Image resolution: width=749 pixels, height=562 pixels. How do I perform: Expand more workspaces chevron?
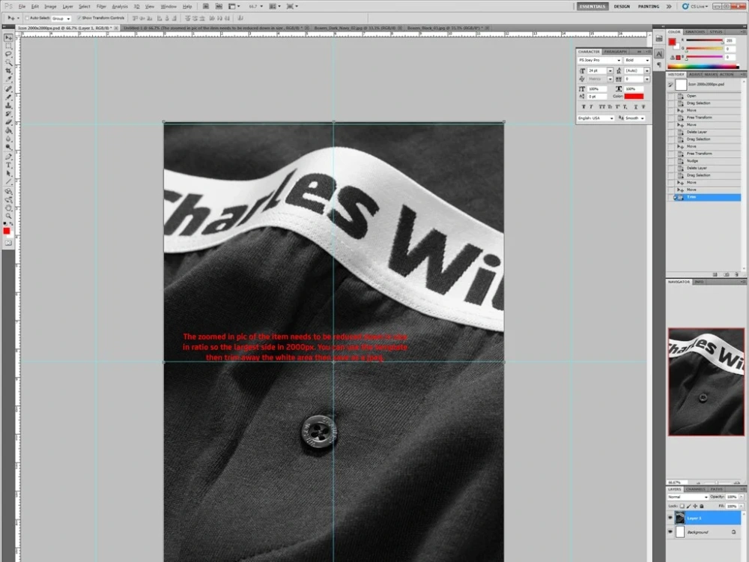669,6
